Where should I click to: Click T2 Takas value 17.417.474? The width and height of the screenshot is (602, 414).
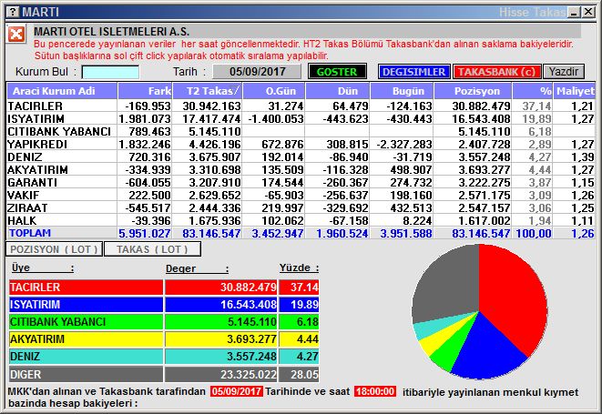pyautogui.click(x=211, y=119)
